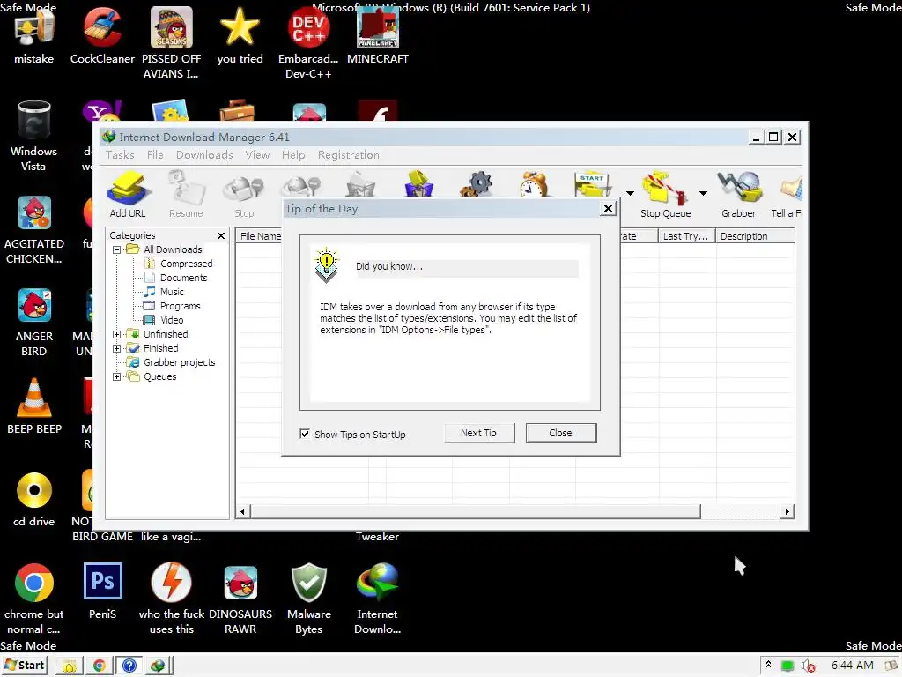Click the Chrome taskbar icon
Image resolution: width=902 pixels, height=677 pixels.
(99, 666)
